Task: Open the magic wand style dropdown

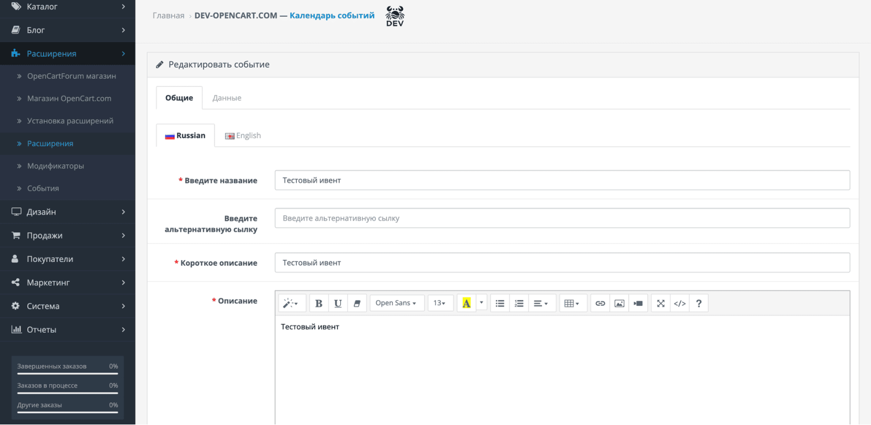Action: [292, 303]
